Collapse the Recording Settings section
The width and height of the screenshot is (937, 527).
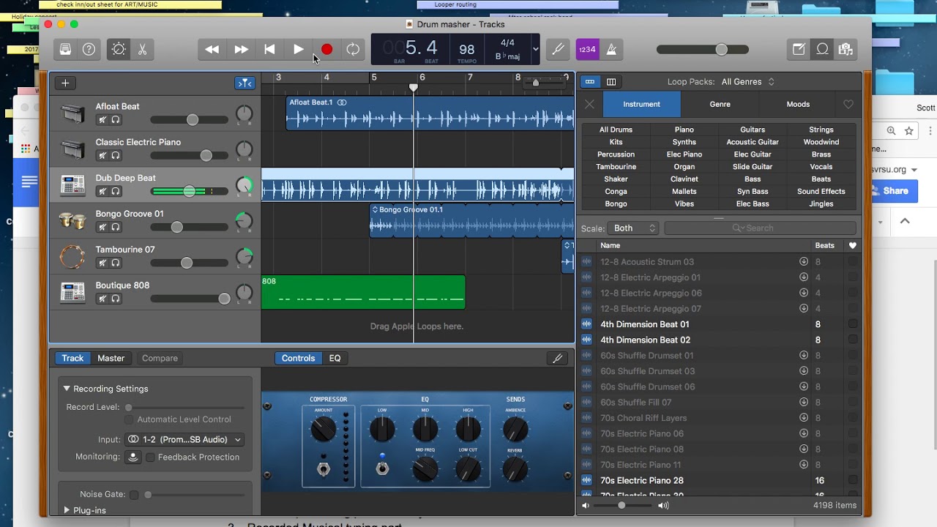(67, 389)
